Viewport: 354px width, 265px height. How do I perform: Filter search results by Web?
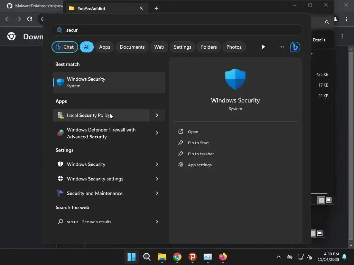[159, 47]
